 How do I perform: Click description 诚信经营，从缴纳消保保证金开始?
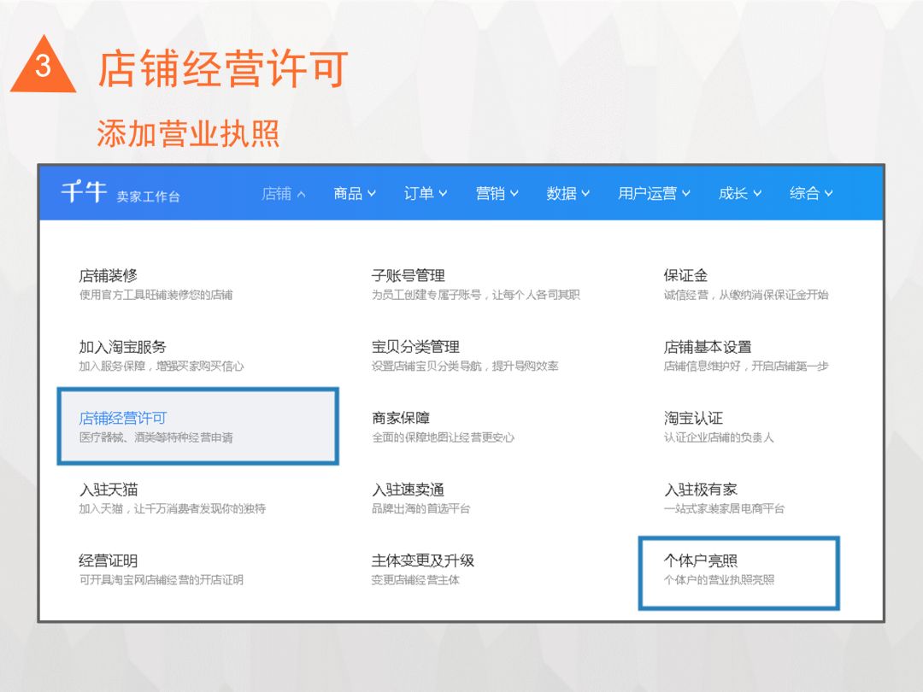tap(746, 295)
